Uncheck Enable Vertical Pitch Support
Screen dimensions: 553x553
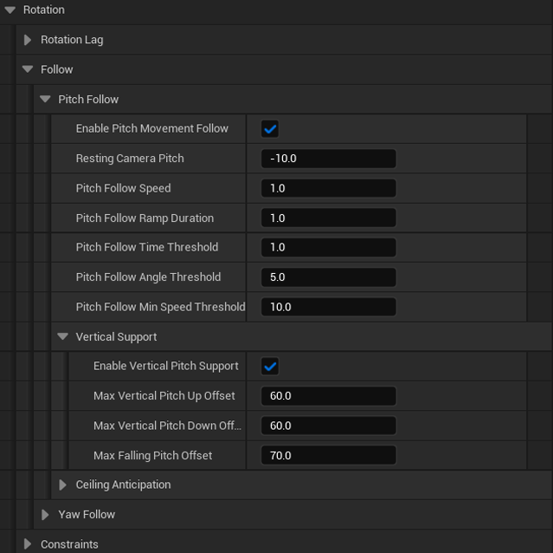point(270,367)
